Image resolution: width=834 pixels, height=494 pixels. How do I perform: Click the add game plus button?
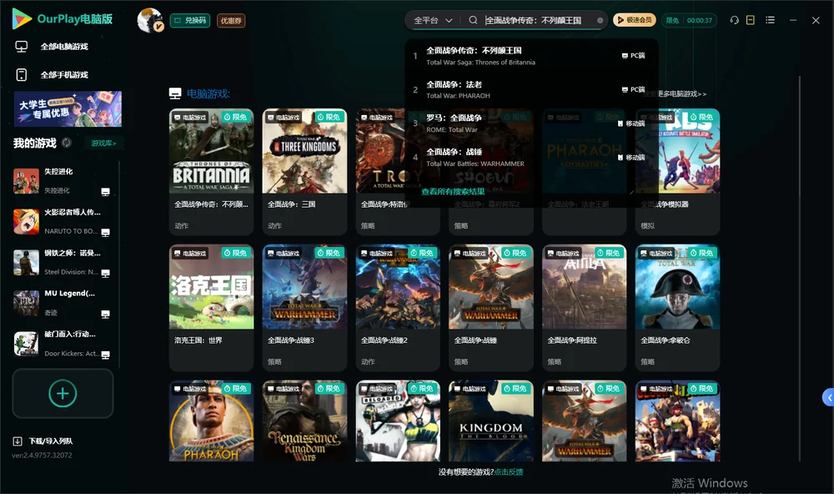pyautogui.click(x=63, y=393)
